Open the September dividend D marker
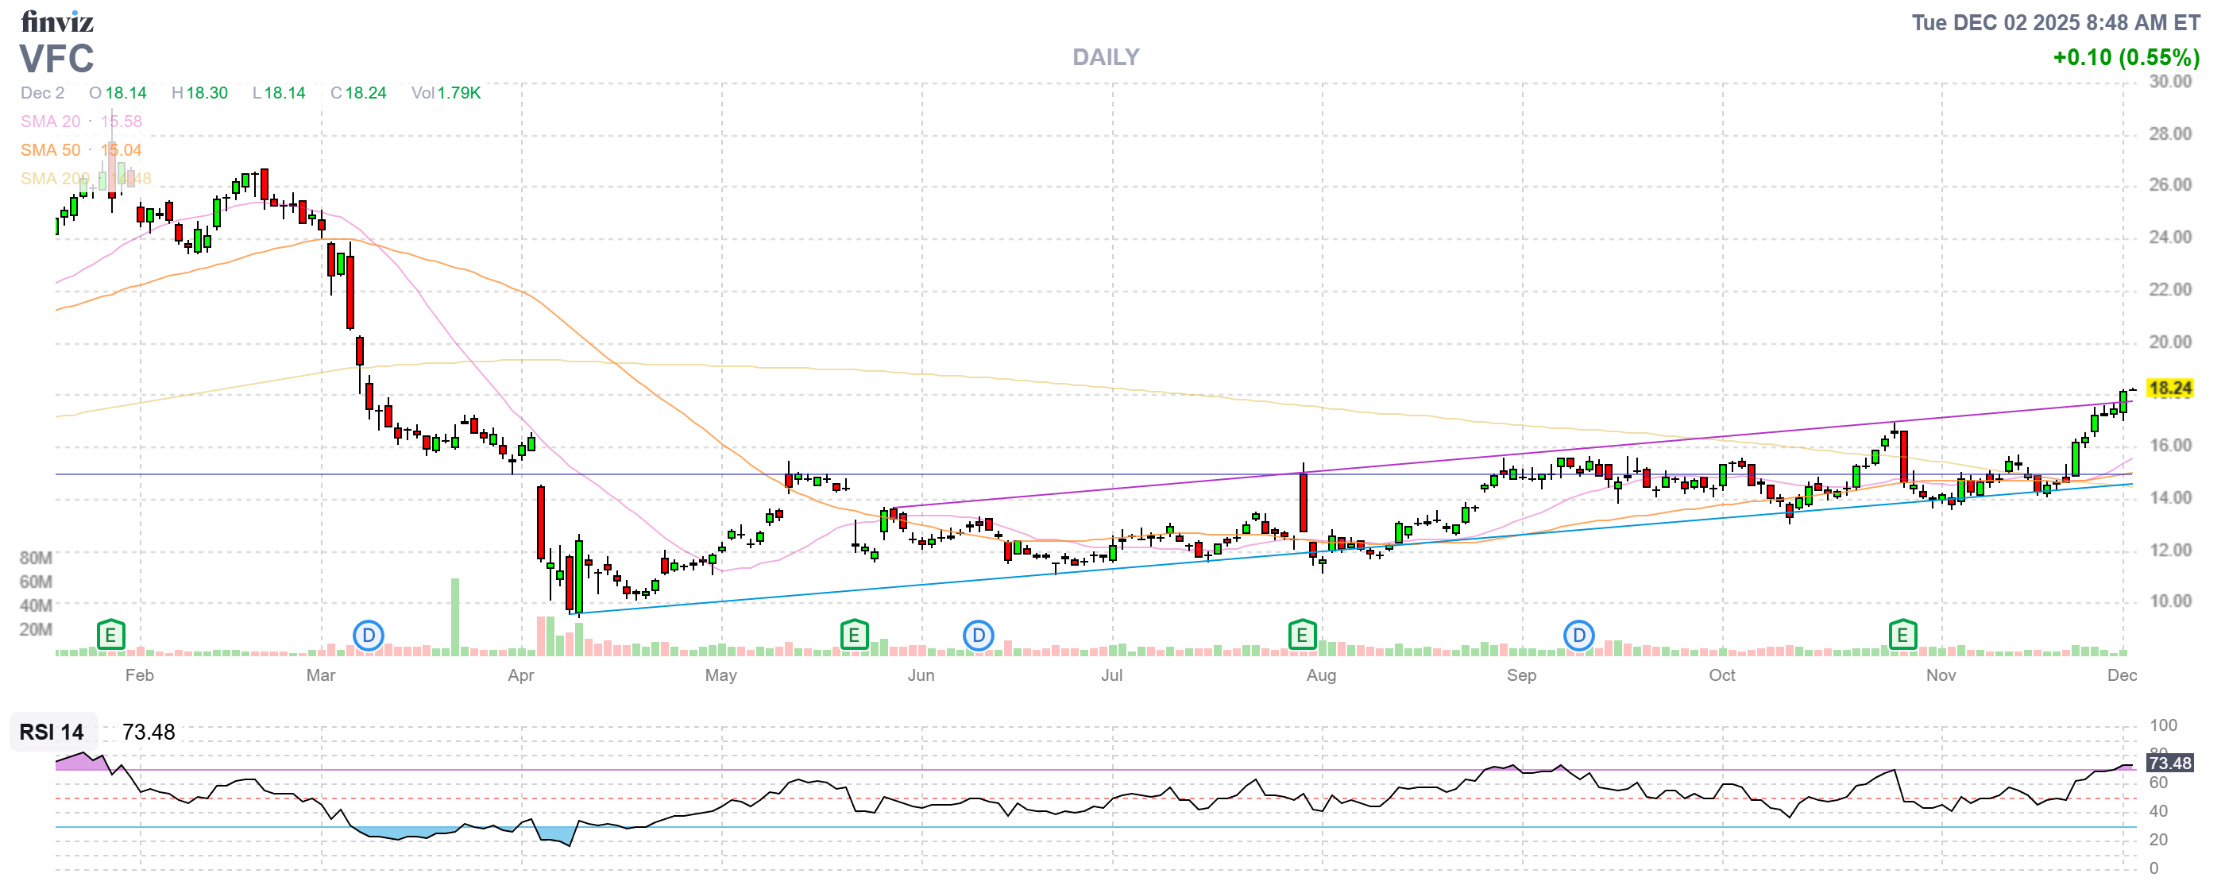 coord(1578,636)
